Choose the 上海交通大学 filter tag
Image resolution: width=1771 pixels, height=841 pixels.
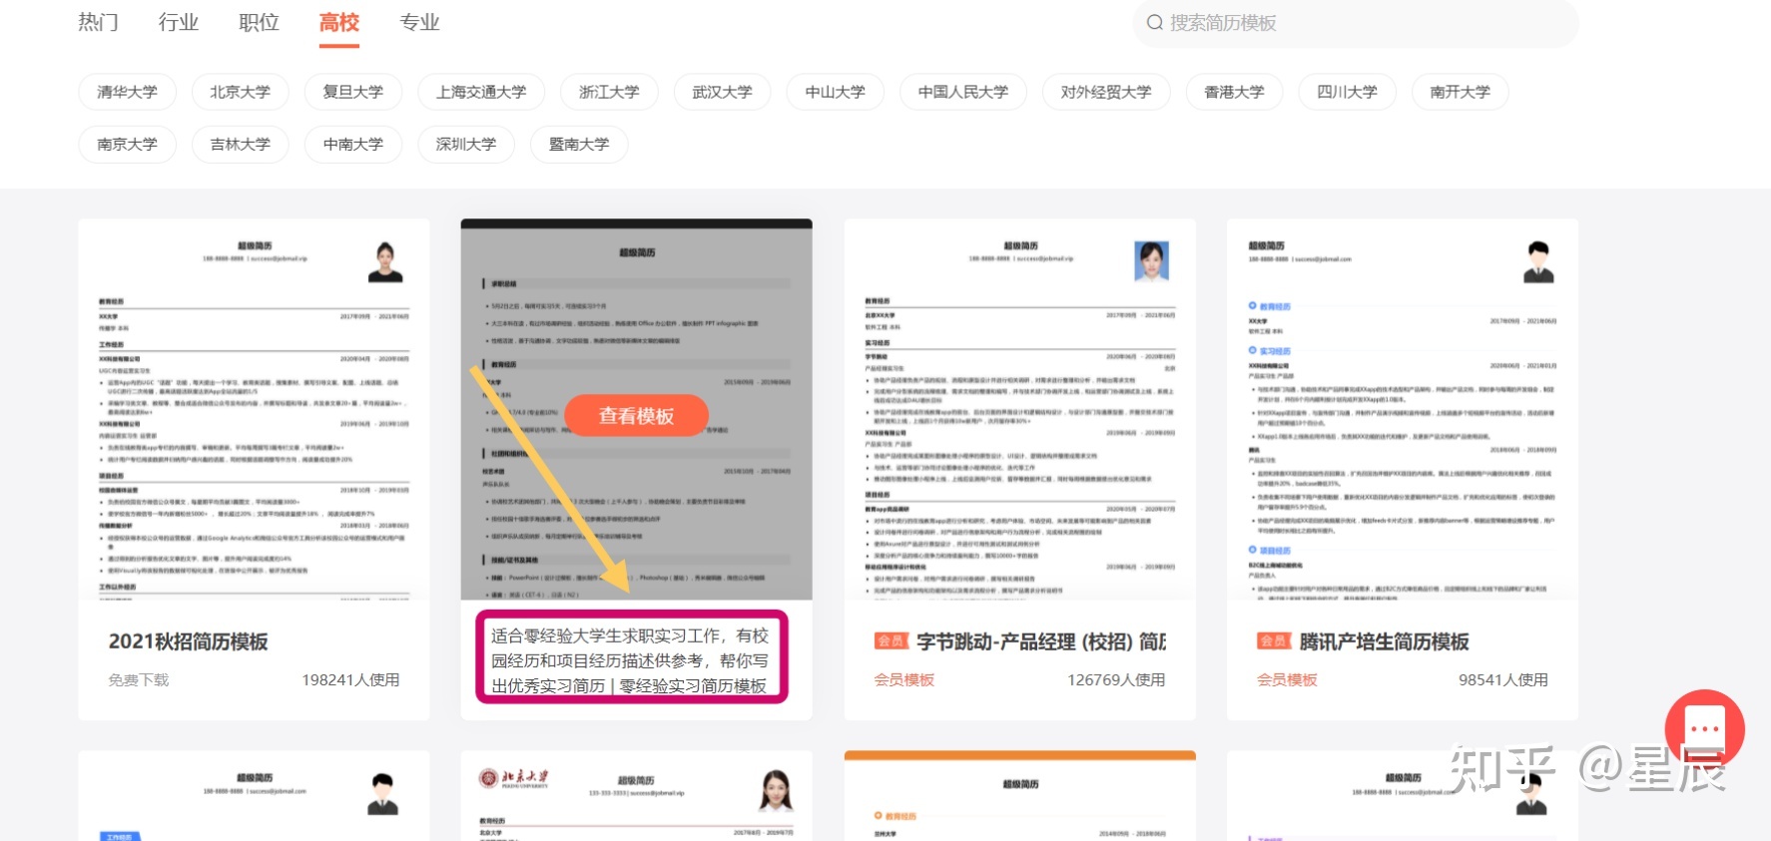[x=481, y=92]
